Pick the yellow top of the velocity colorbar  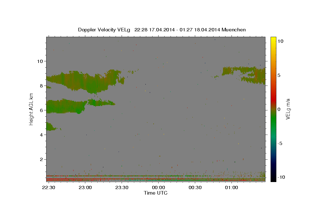[x=273, y=39]
